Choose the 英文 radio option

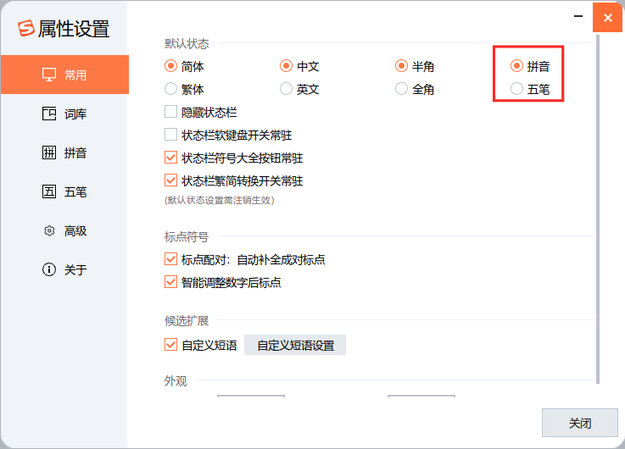[x=286, y=89]
